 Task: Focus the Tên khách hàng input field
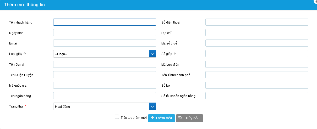pyautogui.click(x=105, y=22)
